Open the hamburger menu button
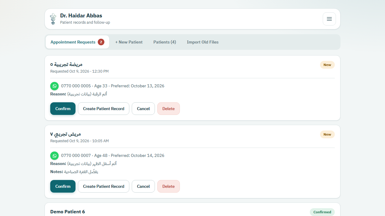 coord(329,19)
